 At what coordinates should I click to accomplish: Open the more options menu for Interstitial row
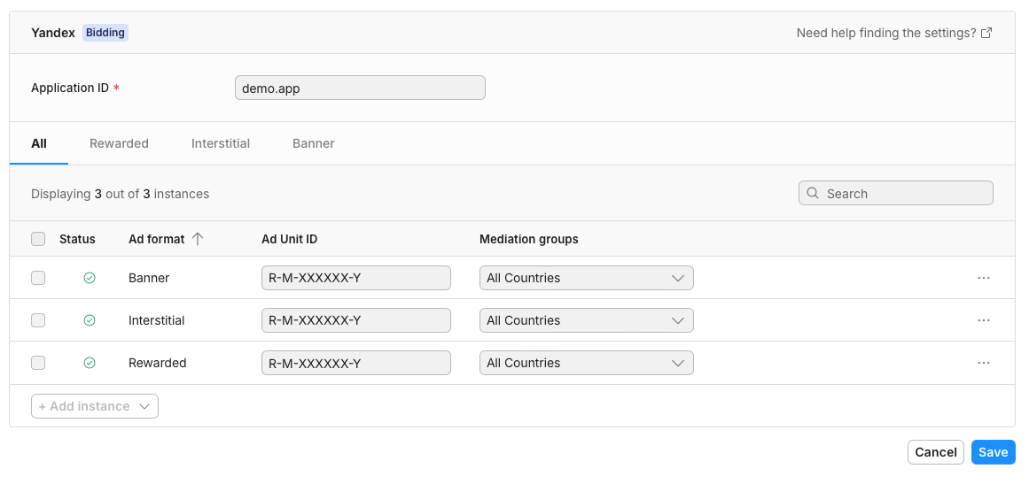tap(983, 320)
